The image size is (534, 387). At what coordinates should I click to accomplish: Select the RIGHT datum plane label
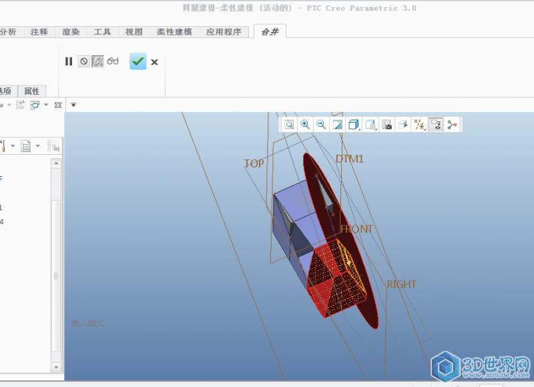pyautogui.click(x=402, y=284)
